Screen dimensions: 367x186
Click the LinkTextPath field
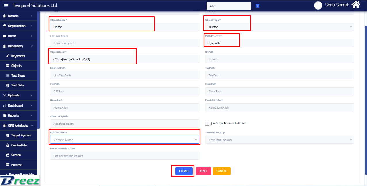(x=125, y=75)
